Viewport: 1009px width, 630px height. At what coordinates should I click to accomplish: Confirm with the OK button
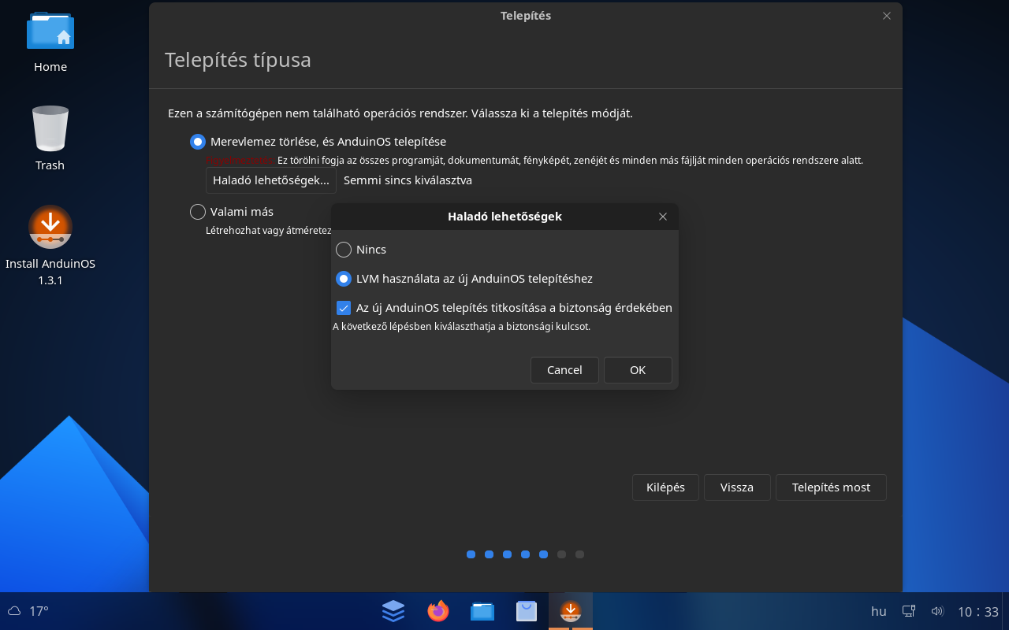coord(638,370)
